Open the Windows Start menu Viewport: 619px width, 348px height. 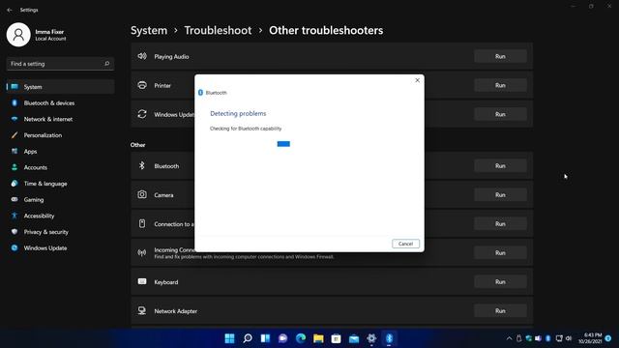pyautogui.click(x=229, y=338)
